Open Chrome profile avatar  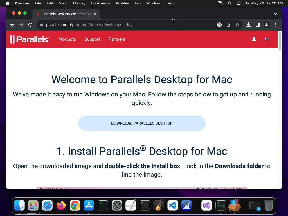267,25
